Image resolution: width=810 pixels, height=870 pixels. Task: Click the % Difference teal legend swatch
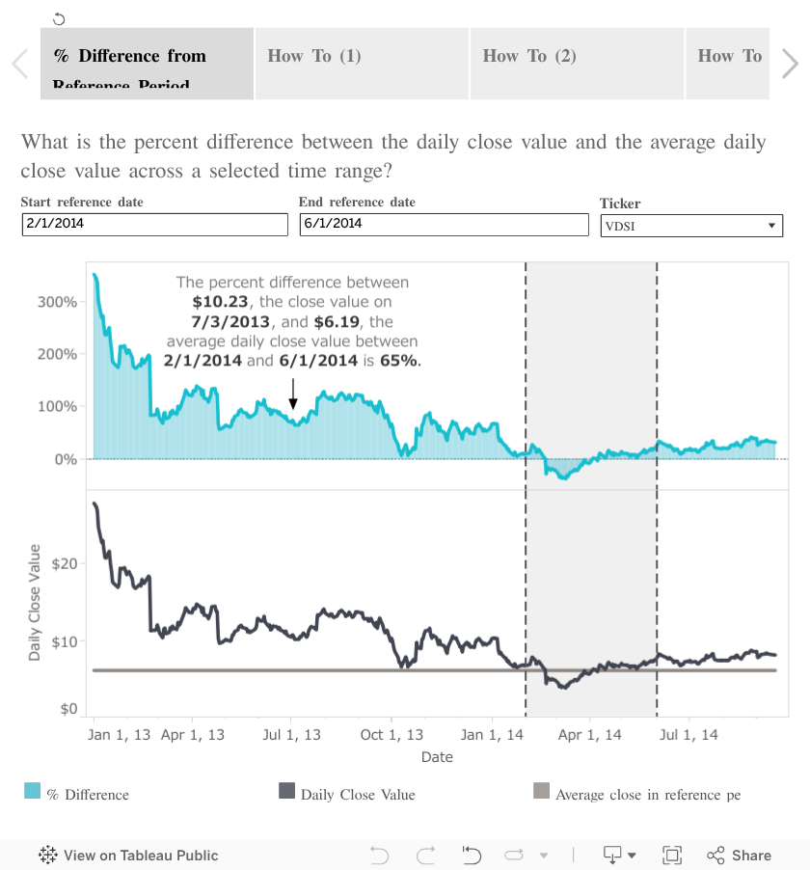click(x=32, y=793)
